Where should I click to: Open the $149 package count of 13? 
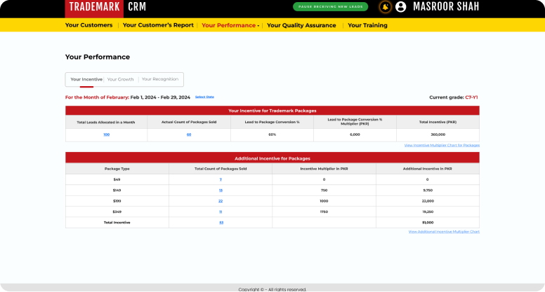[x=221, y=190]
